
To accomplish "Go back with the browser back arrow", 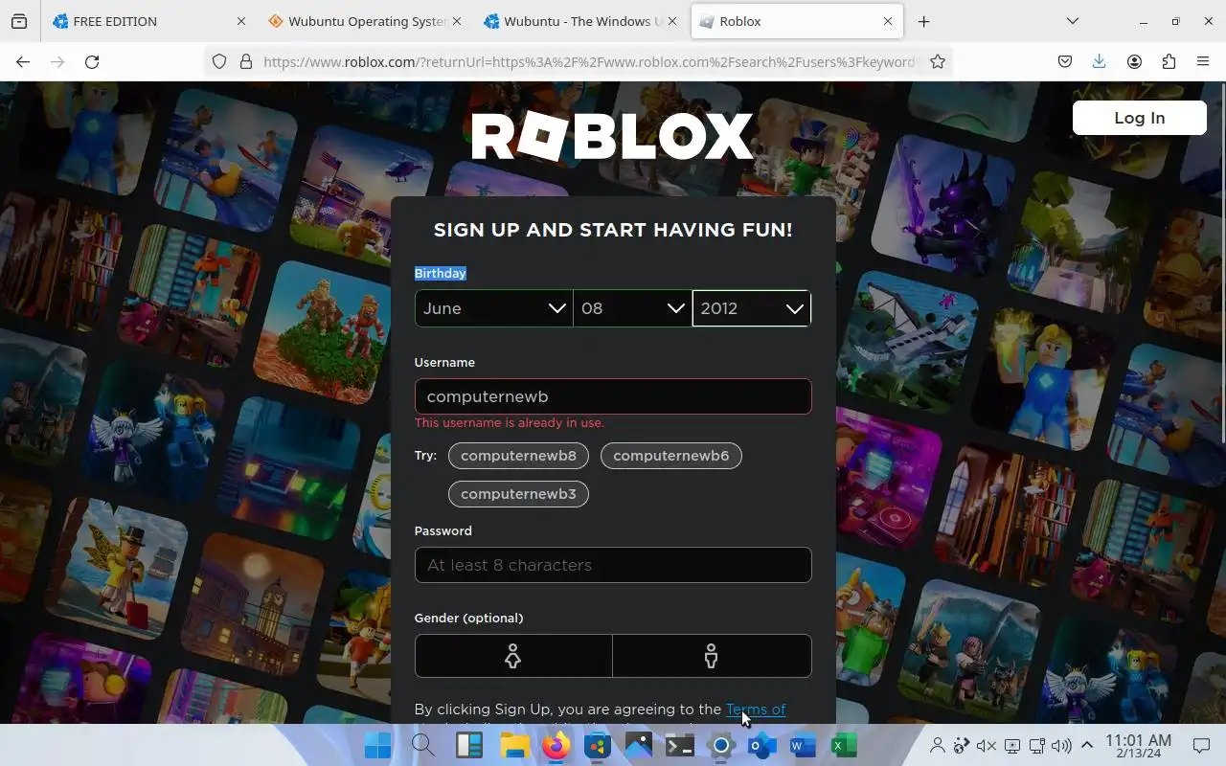I will (23, 61).
